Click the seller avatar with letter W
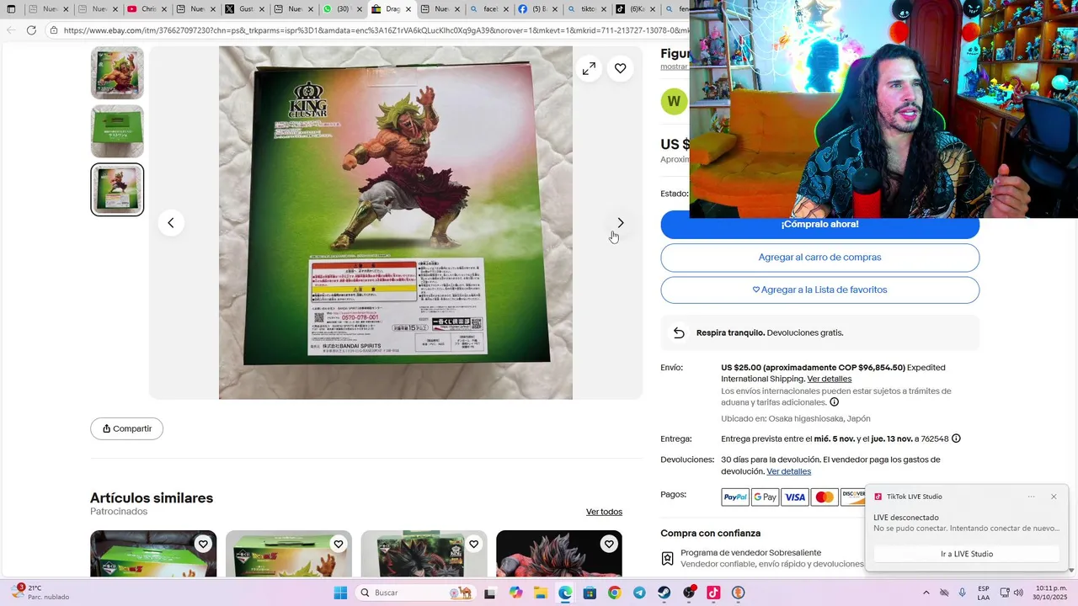This screenshot has width=1078, height=606. point(674,102)
